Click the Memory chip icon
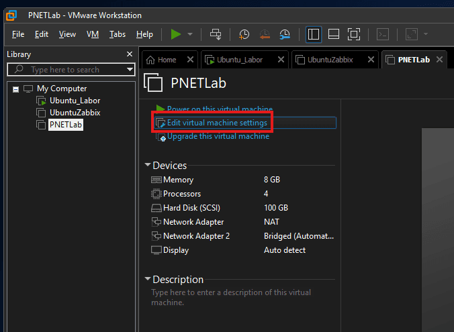Screen dimensions: 454x332 click(x=156, y=180)
